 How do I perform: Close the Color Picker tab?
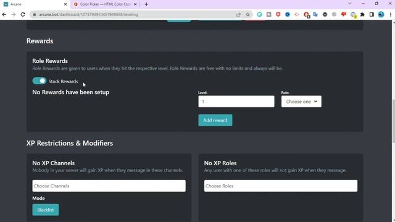click(x=135, y=4)
